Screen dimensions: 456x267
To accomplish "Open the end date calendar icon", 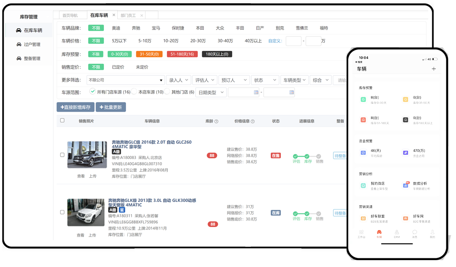I will (x=291, y=92).
